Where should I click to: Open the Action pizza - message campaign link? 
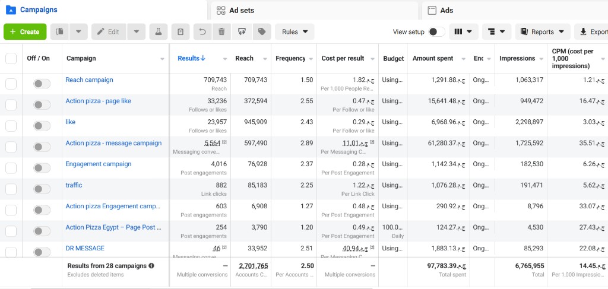tap(113, 143)
